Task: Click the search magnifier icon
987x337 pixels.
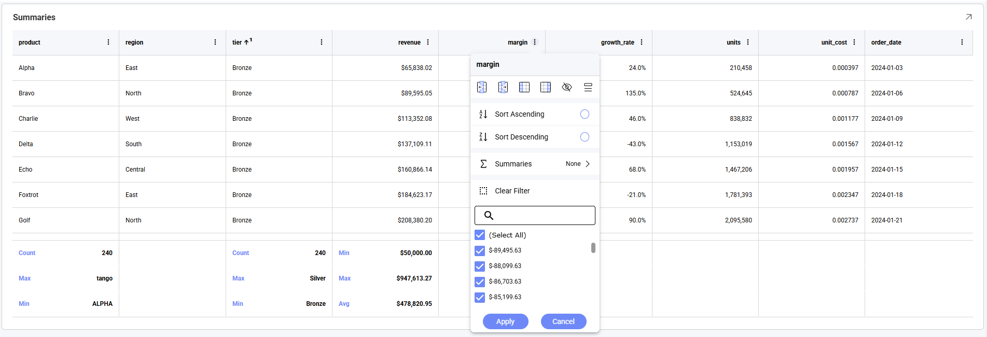Action: click(489, 215)
